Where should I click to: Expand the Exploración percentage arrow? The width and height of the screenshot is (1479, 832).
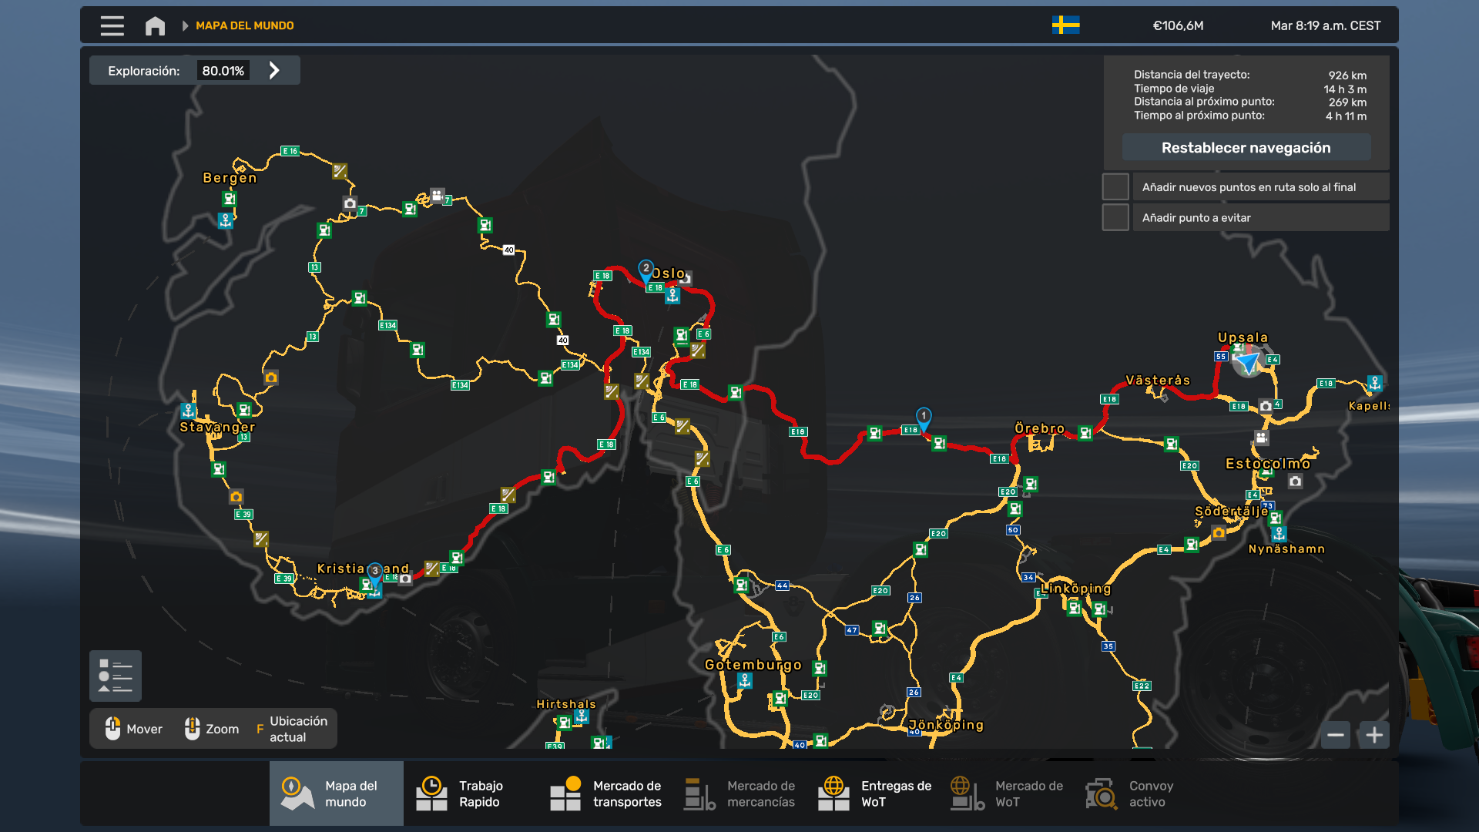pyautogui.click(x=274, y=71)
